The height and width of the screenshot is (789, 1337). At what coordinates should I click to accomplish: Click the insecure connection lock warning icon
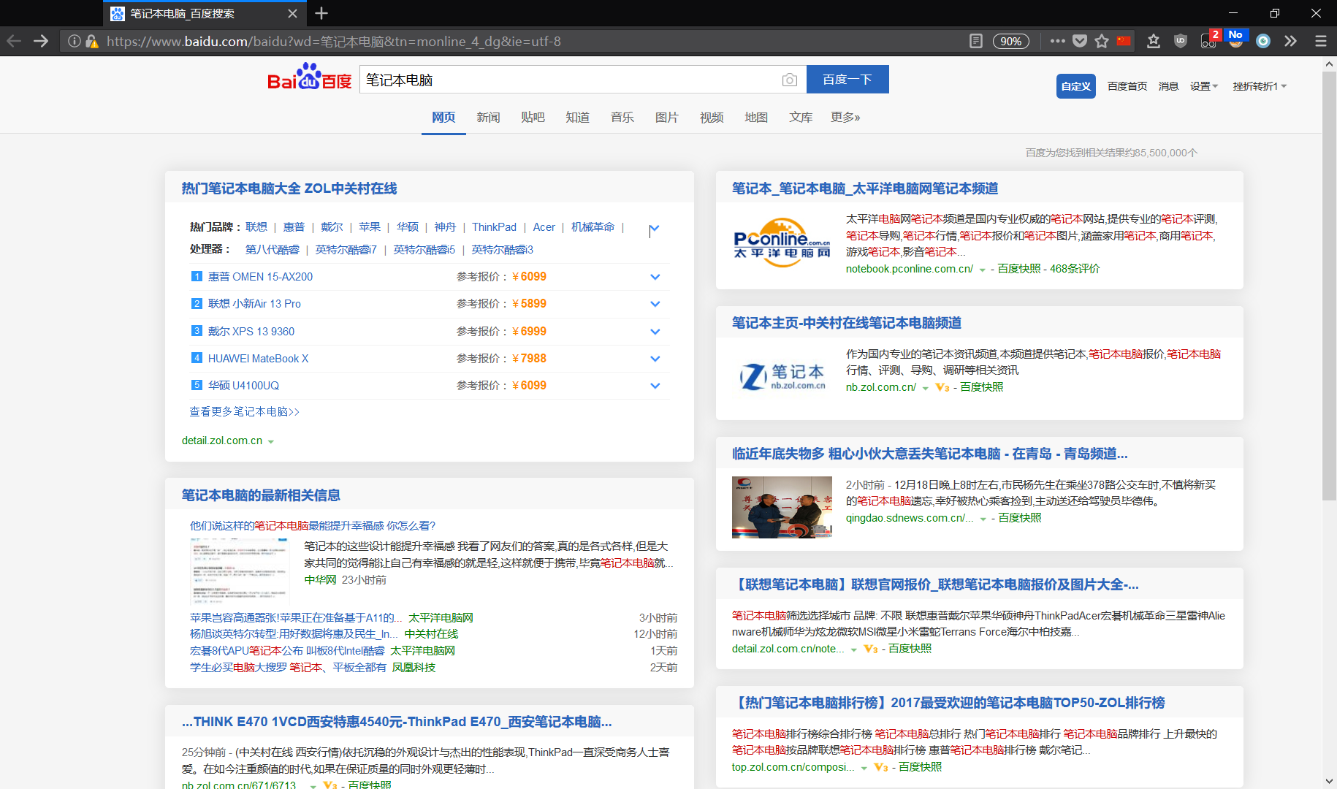click(92, 42)
